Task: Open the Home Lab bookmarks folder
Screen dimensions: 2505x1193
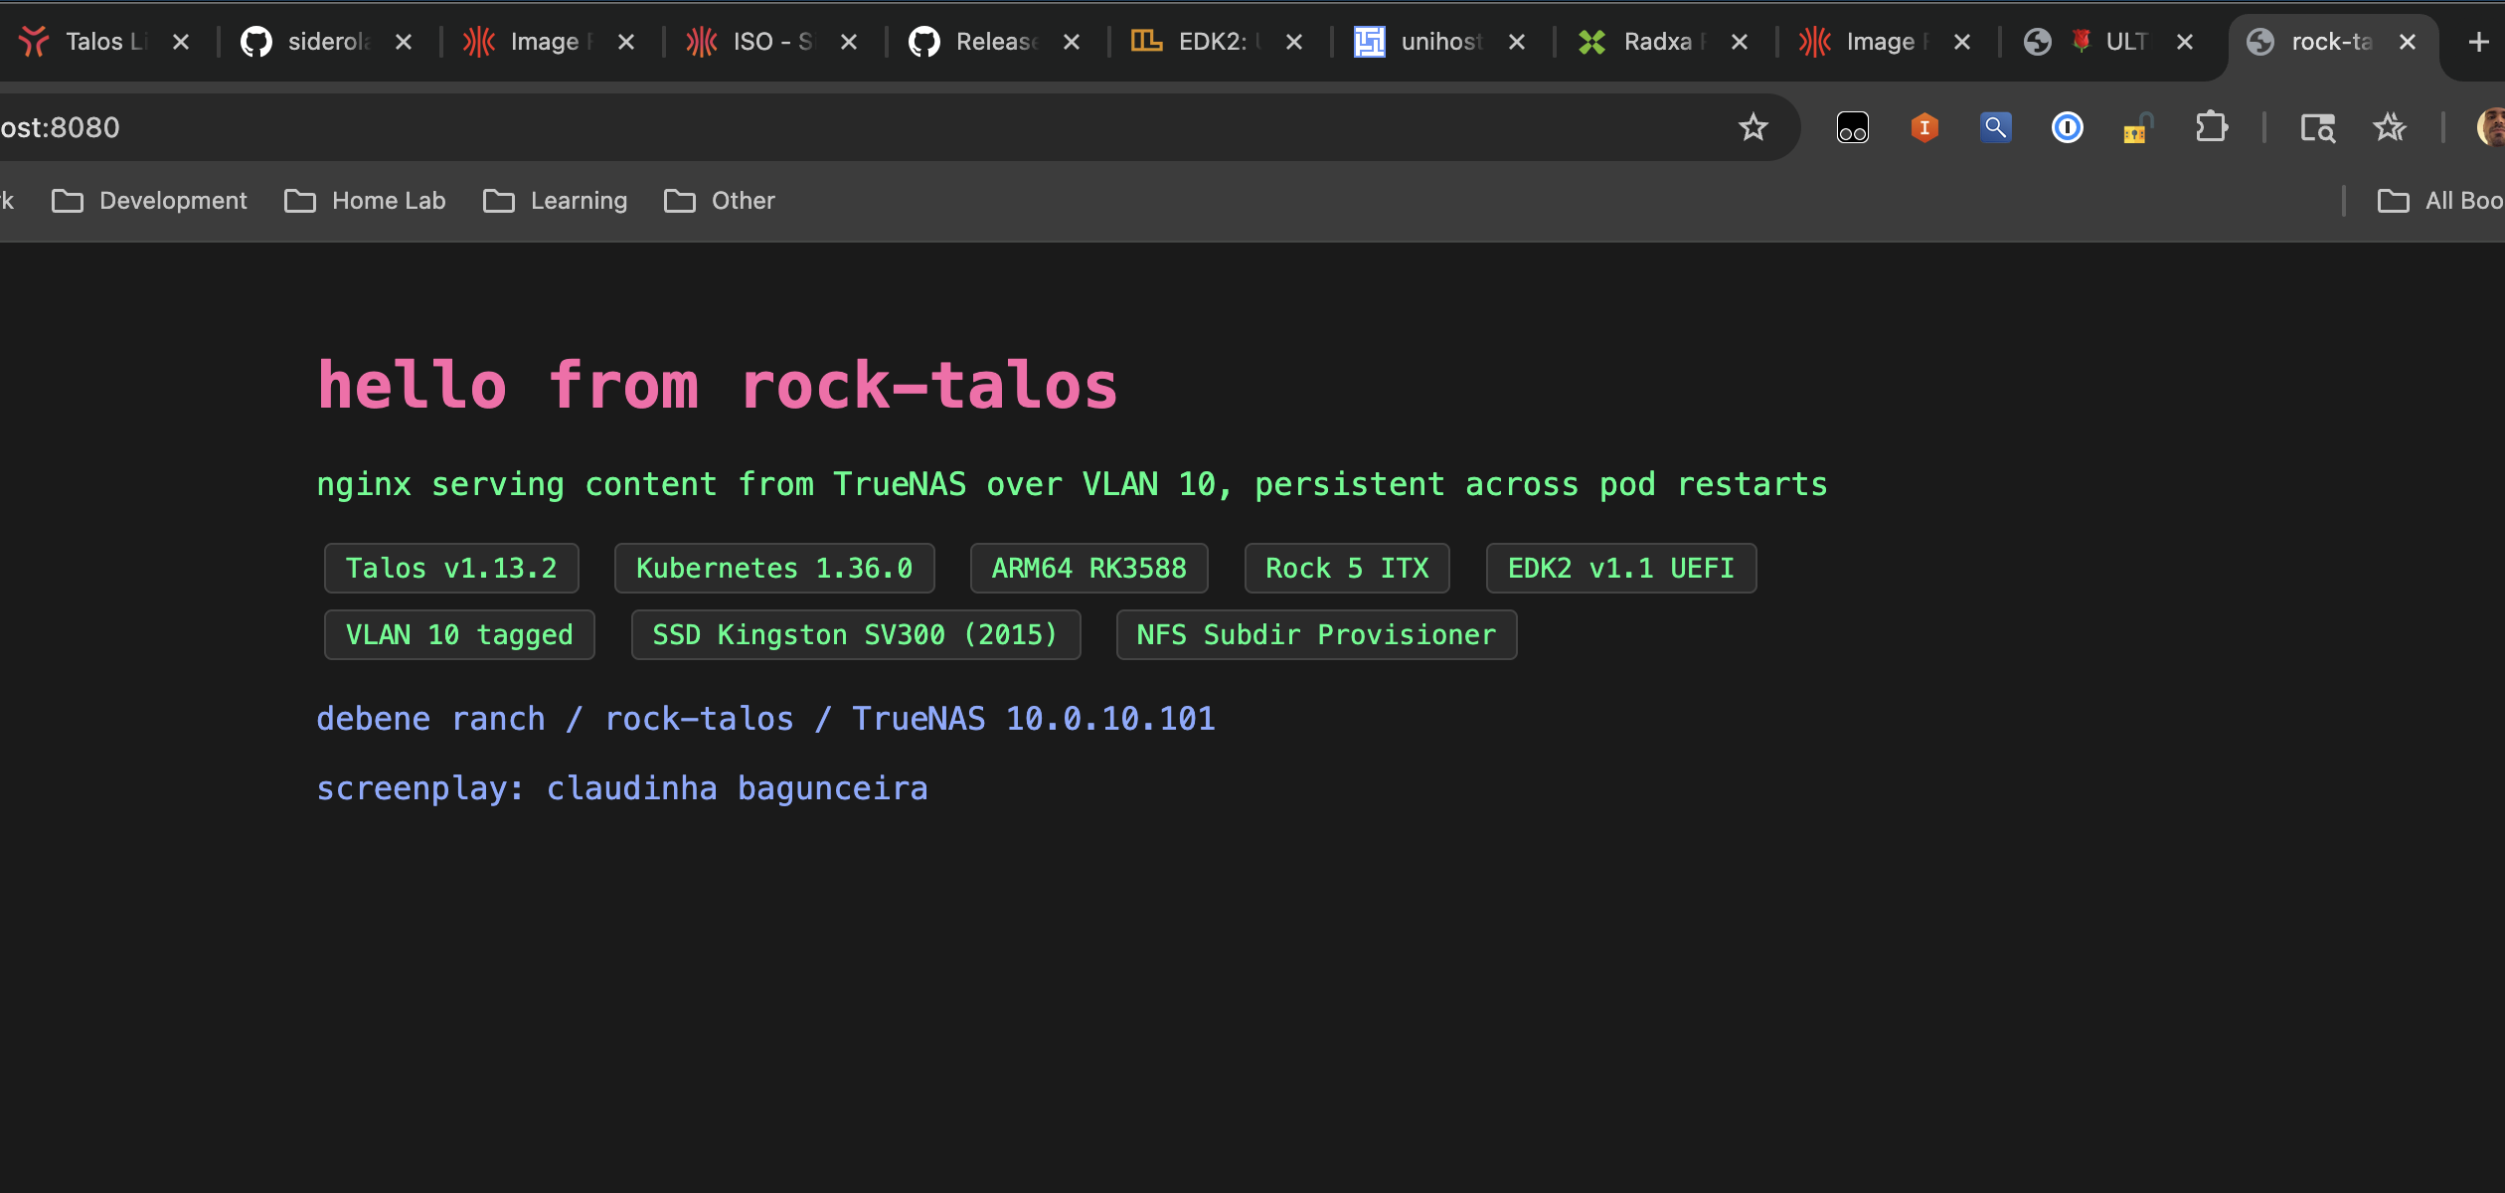Action: pos(366,201)
